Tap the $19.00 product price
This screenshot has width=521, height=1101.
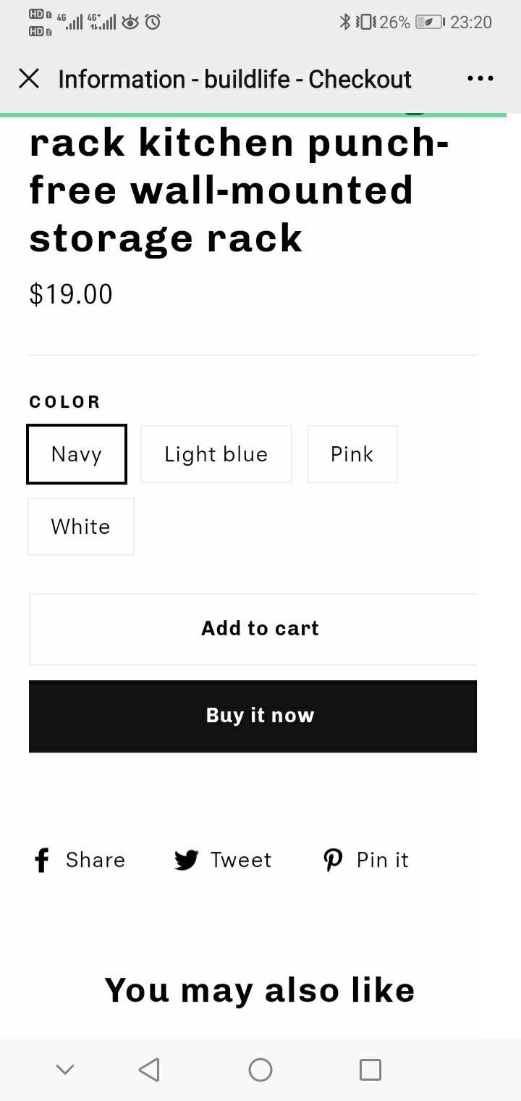pyautogui.click(x=71, y=294)
